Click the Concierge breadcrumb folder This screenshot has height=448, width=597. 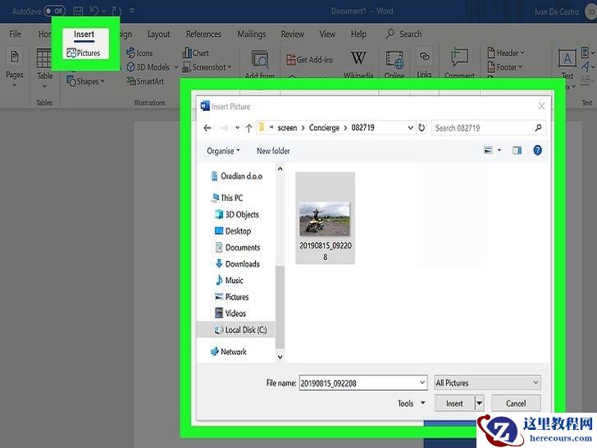click(324, 128)
